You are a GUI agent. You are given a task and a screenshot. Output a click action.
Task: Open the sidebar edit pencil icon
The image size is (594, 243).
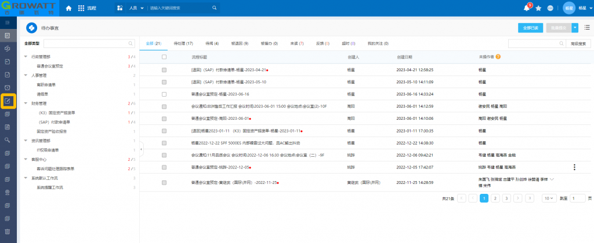(x=8, y=101)
